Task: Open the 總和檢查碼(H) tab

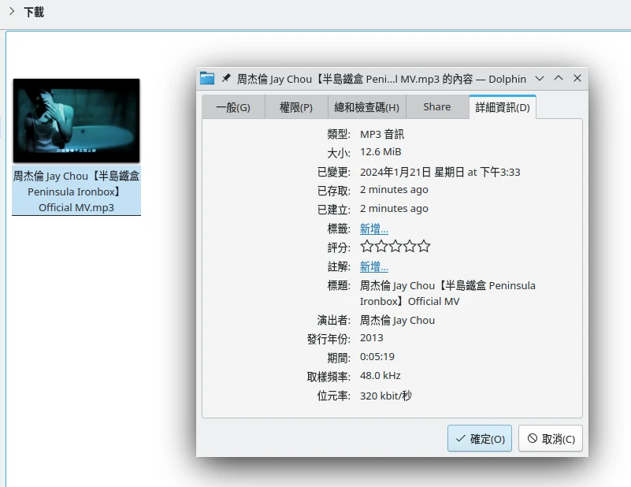Action: (x=366, y=107)
